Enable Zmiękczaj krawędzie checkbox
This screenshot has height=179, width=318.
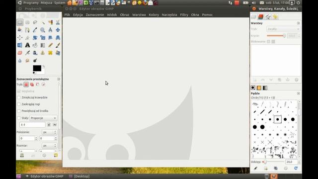19,97
